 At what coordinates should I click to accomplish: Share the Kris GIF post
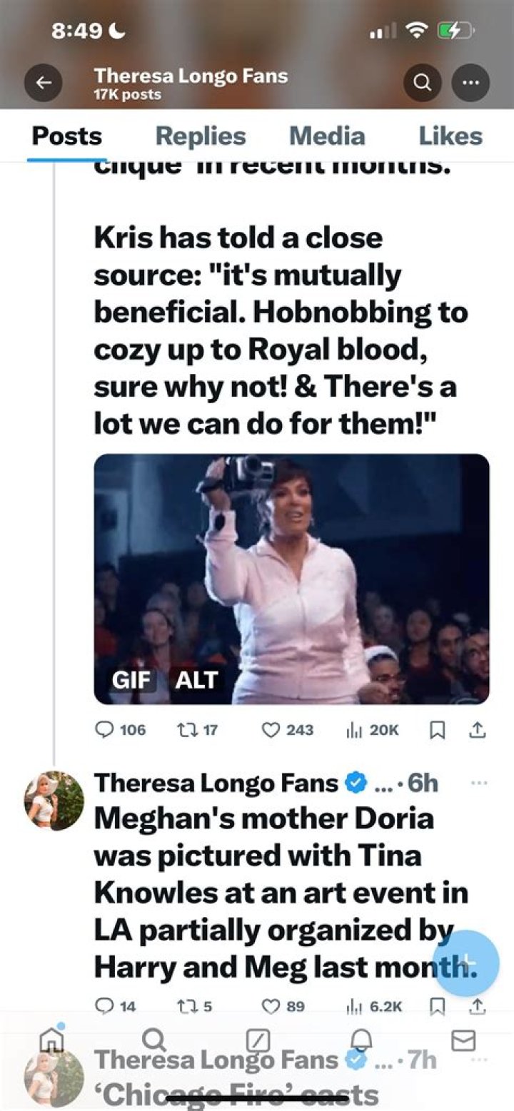[x=478, y=729]
